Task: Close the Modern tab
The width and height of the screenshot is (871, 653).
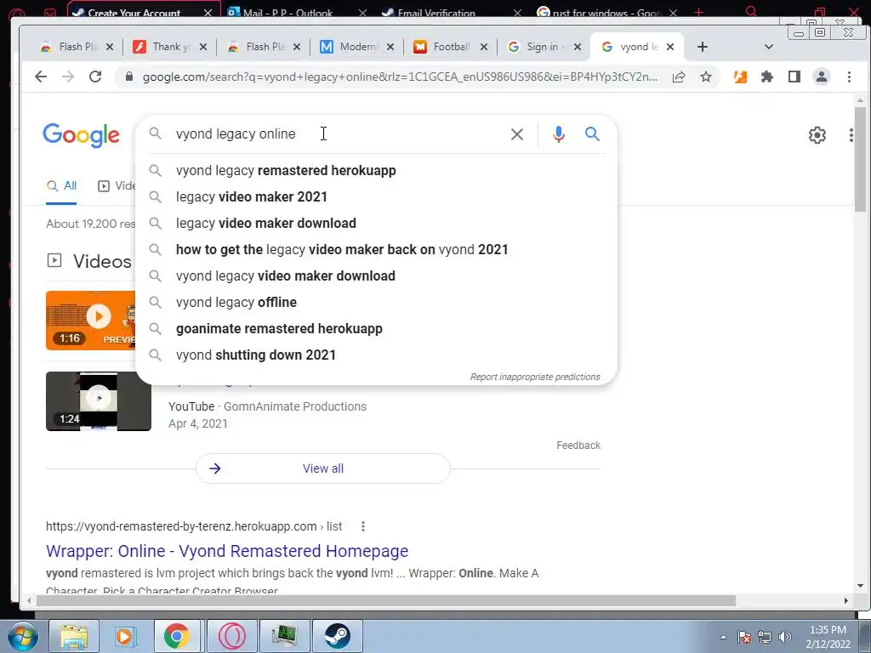Action: tap(390, 47)
